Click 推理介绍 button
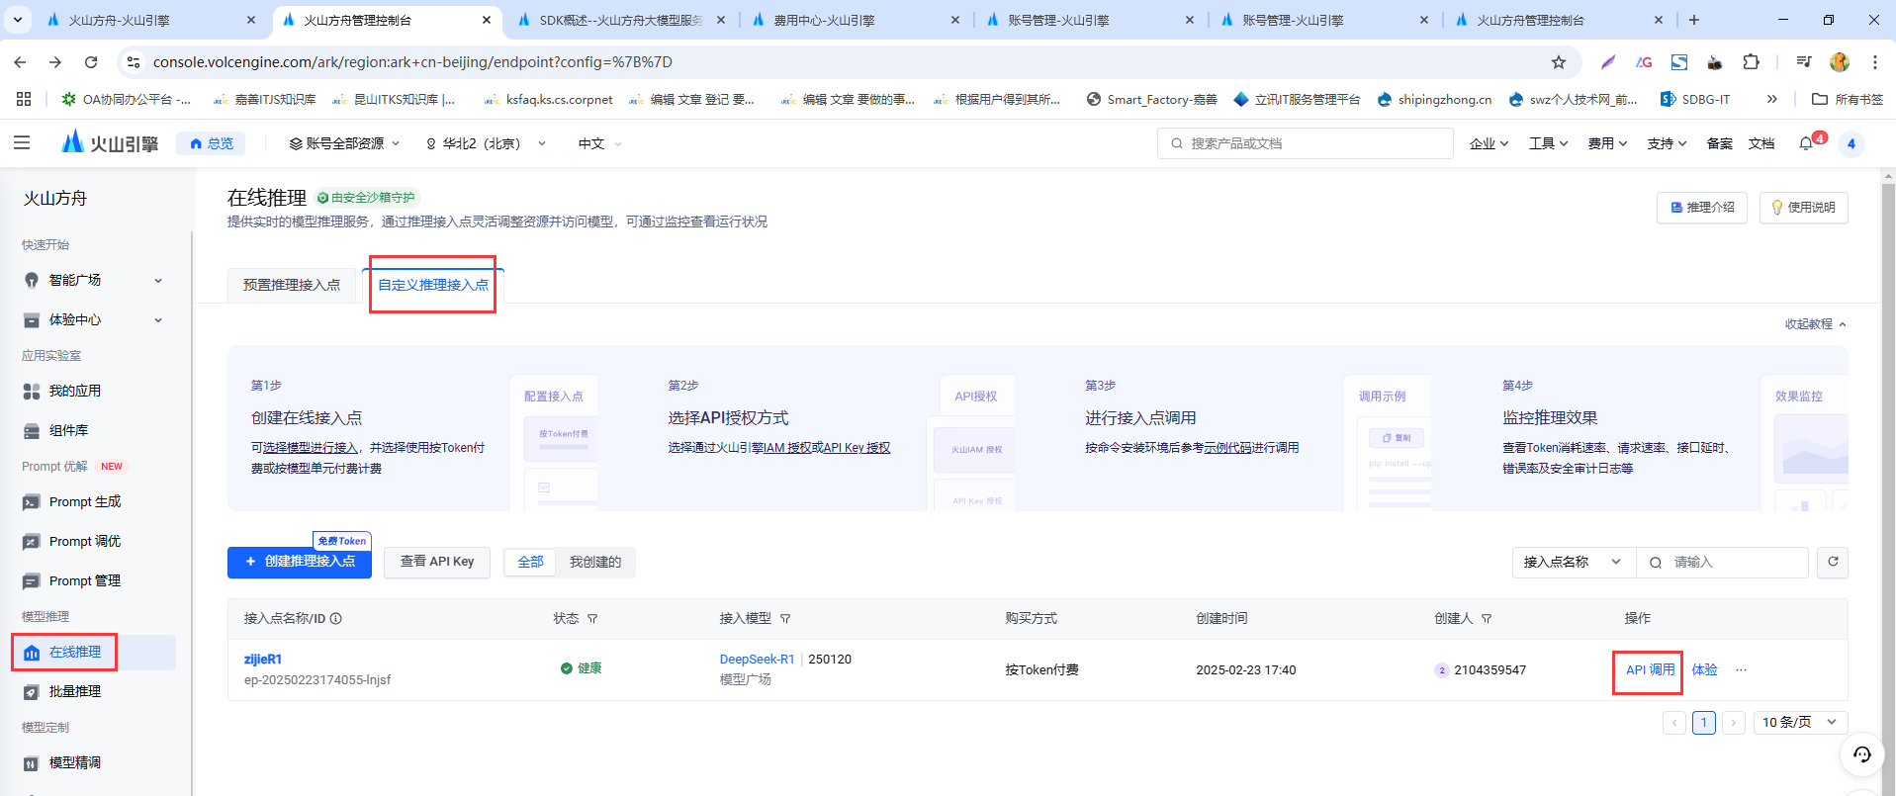Viewport: 1896px width, 796px height. point(1702,208)
